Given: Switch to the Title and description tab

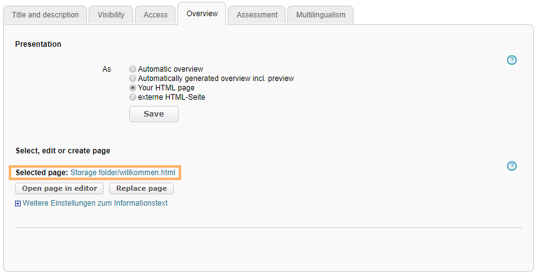Looking at the screenshot, I should (46, 15).
